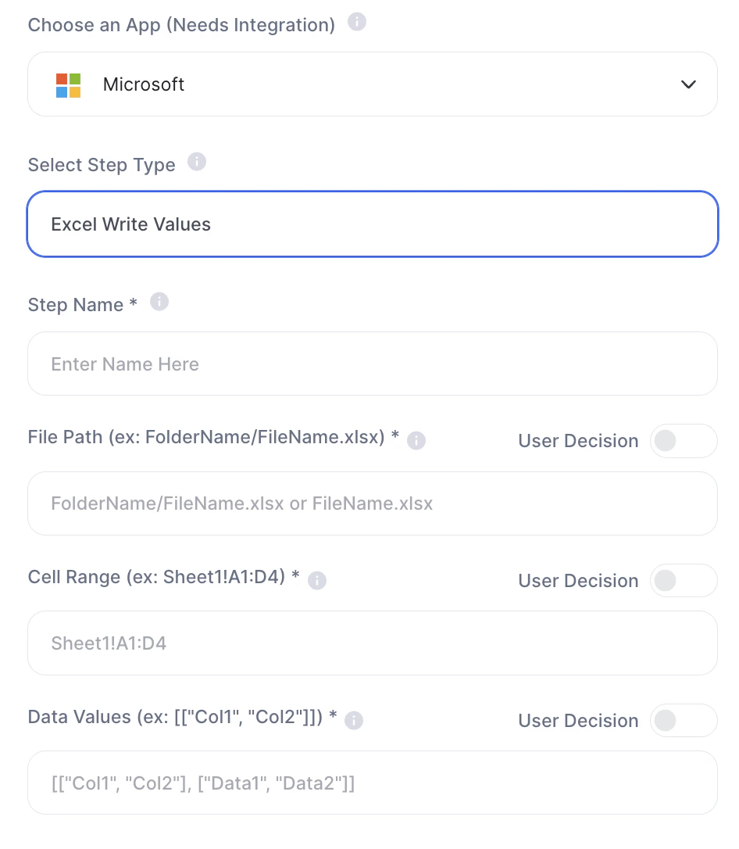
Task: Click info icon beside Data Values label
Action: tap(354, 721)
